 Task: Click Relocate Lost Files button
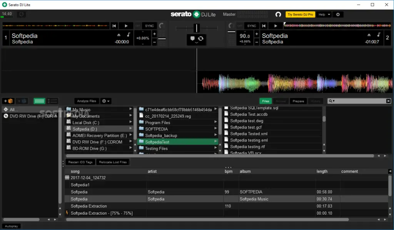[113, 162]
